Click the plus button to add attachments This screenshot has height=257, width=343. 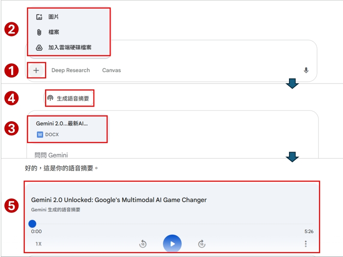[x=36, y=70]
